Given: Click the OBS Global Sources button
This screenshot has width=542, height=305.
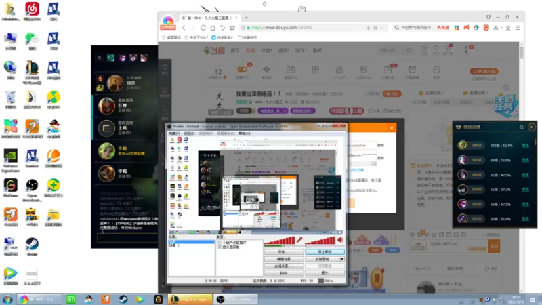Looking at the screenshot, I should click(284, 266).
